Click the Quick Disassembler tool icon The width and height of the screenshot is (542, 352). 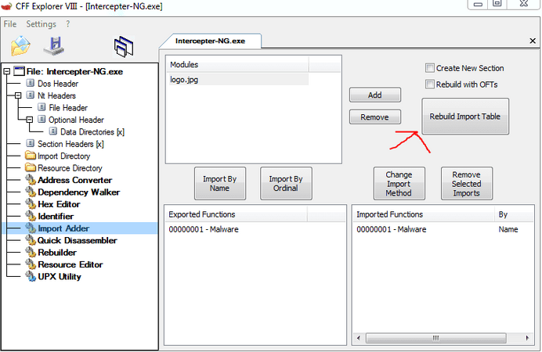(31, 240)
